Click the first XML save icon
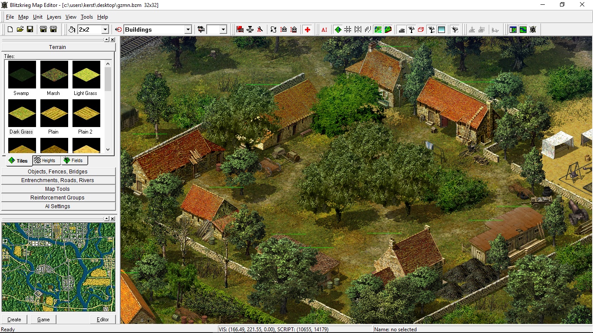Viewport: 593px width, 333px height. 43,29
